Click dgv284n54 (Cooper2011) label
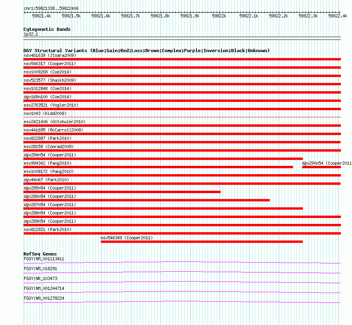 click(x=50, y=155)
